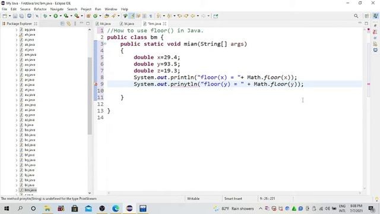Click Collapse All in Package Explorer

coord(62,24)
